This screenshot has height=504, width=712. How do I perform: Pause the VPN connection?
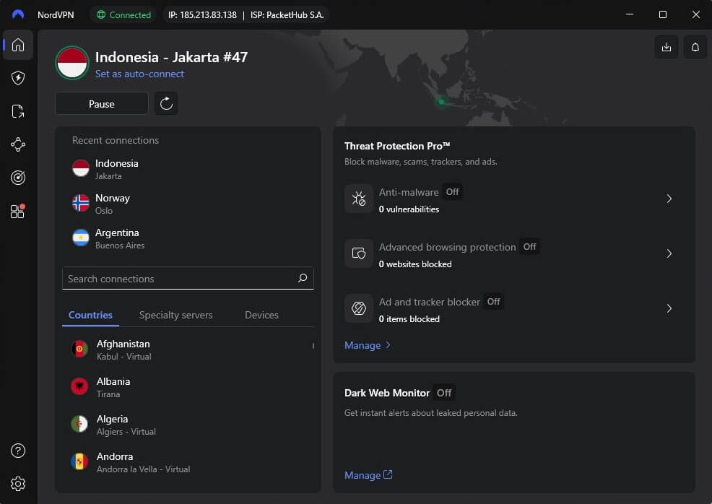click(x=101, y=103)
